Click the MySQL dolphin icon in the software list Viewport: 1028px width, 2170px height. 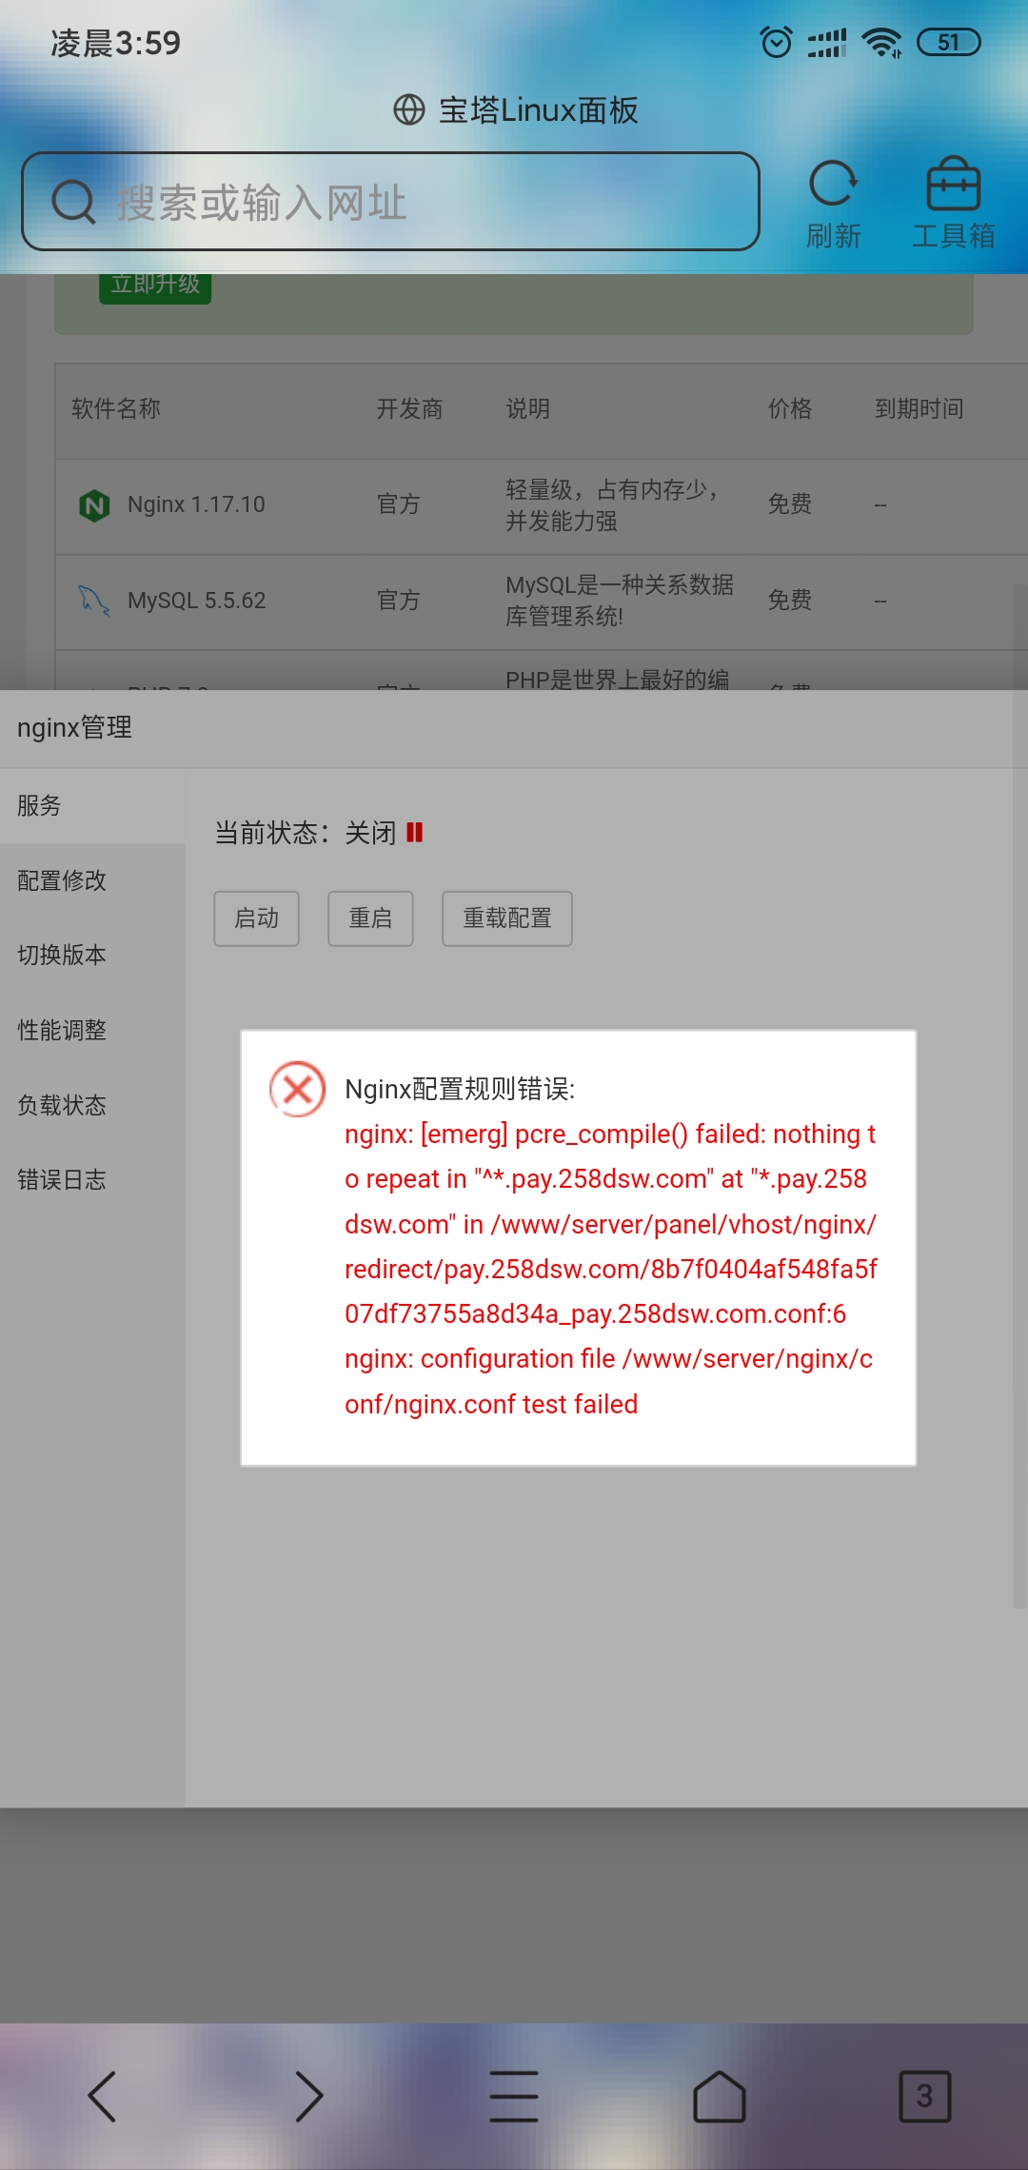[94, 601]
